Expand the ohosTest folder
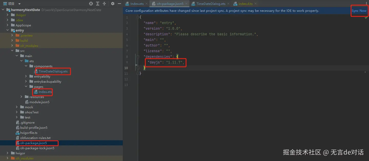Viewport: 369px width, 161px height. pos(17,112)
